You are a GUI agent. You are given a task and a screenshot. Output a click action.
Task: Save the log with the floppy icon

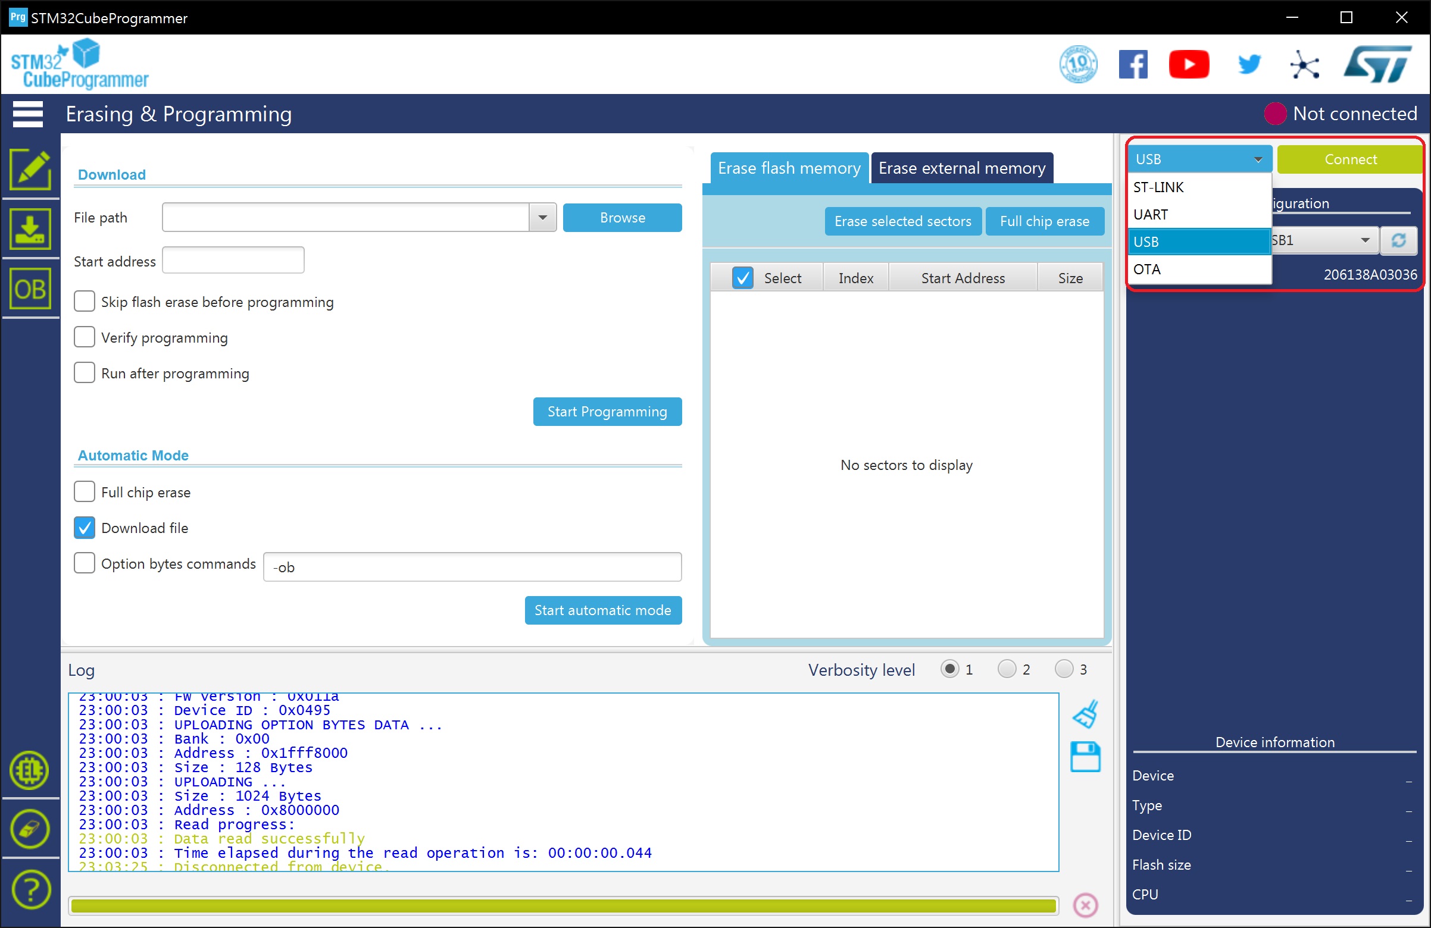[x=1086, y=757]
